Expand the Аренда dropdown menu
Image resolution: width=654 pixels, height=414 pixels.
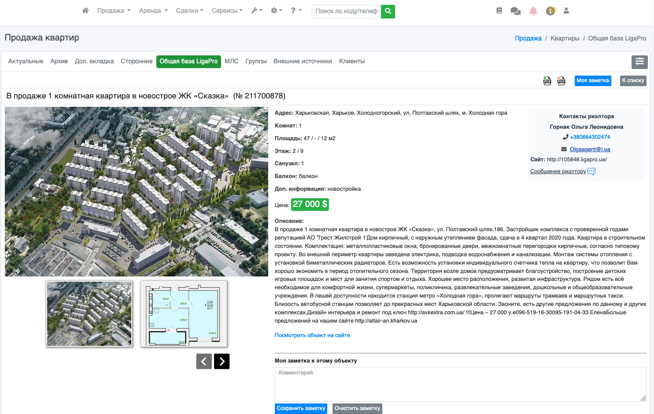coord(153,11)
